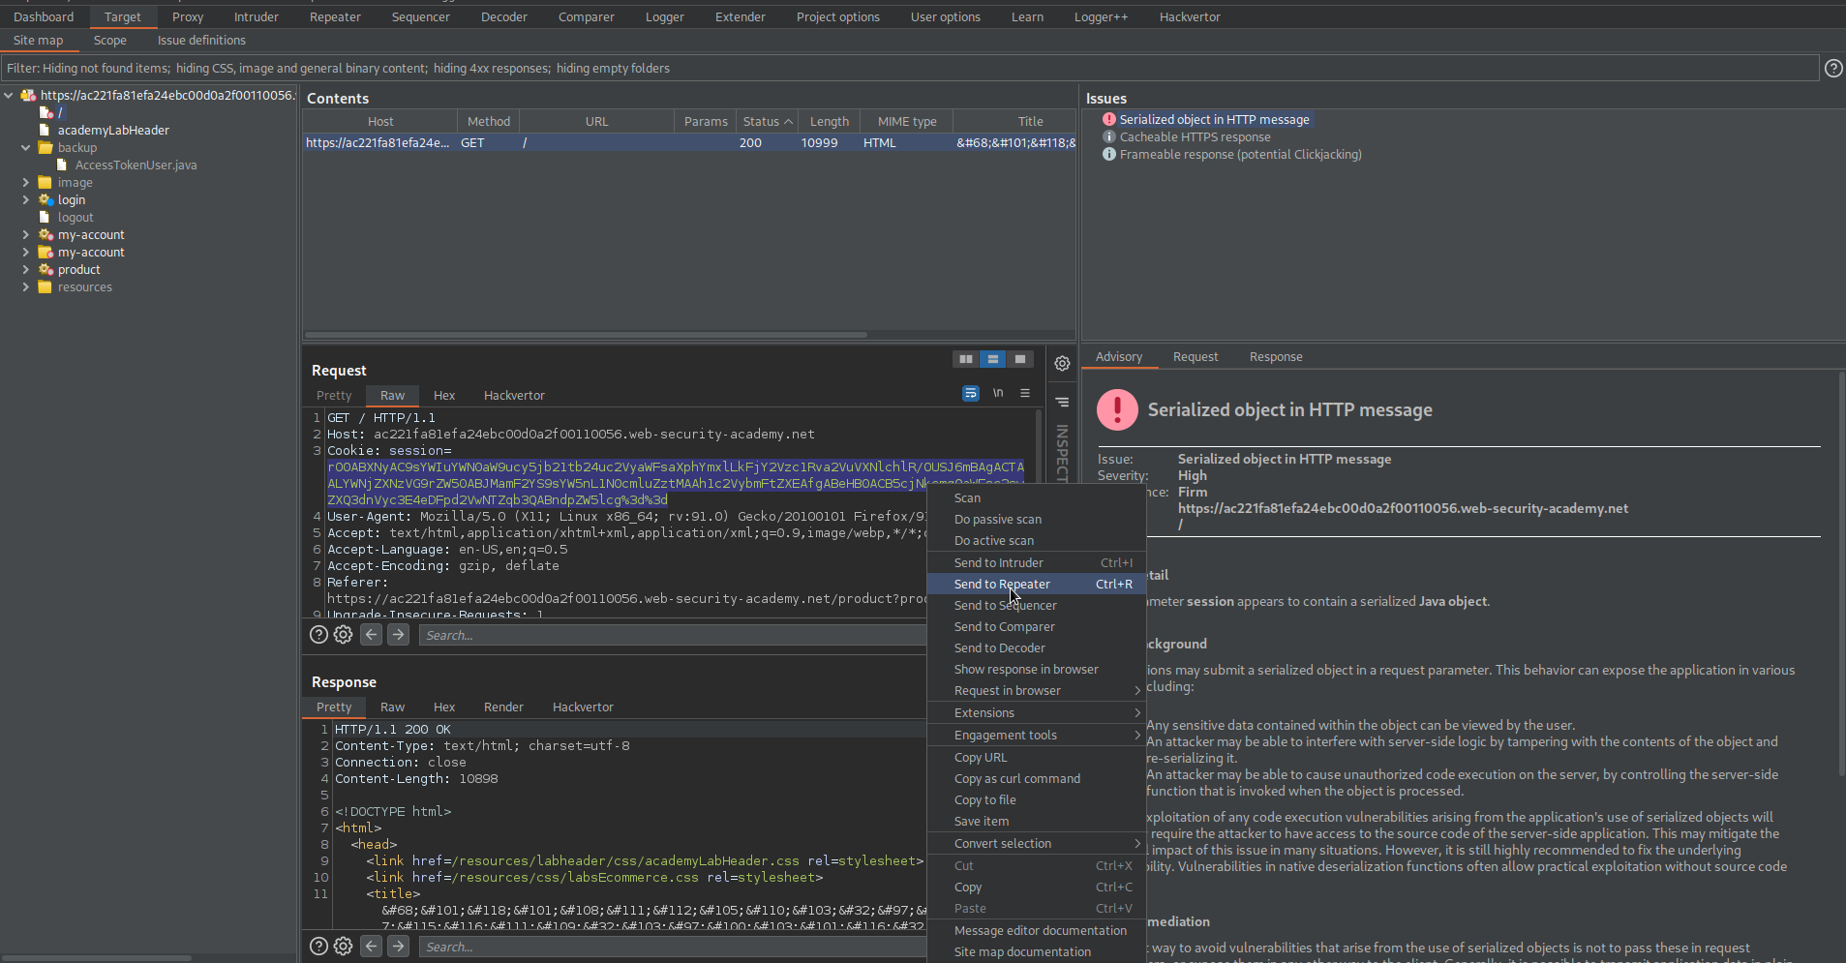Switch Request view to Pretty
Screen dimensions: 1846x963
click(334, 395)
